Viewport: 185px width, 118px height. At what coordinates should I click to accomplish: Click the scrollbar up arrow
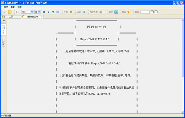(x=183, y=20)
